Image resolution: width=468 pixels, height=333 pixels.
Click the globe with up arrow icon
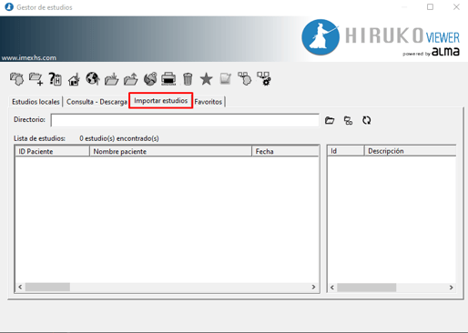click(93, 78)
